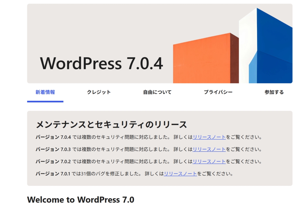Click the メンテナンスとセキュリティのリリース heading
308x206 pixels.
click(x=111, y=125)
